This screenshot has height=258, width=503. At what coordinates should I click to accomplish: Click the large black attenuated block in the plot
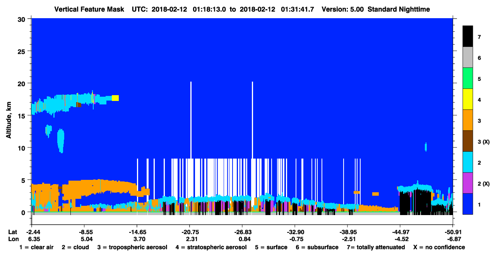(416, 202)
